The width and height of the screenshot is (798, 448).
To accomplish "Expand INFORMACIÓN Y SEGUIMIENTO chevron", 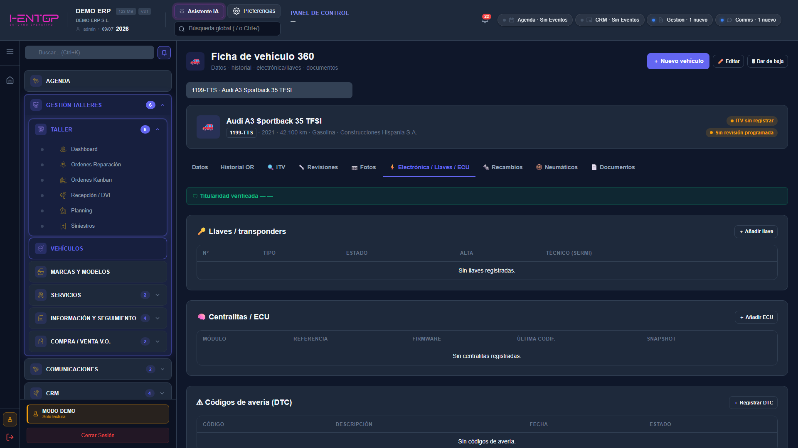I will click(x=158, y=319).
